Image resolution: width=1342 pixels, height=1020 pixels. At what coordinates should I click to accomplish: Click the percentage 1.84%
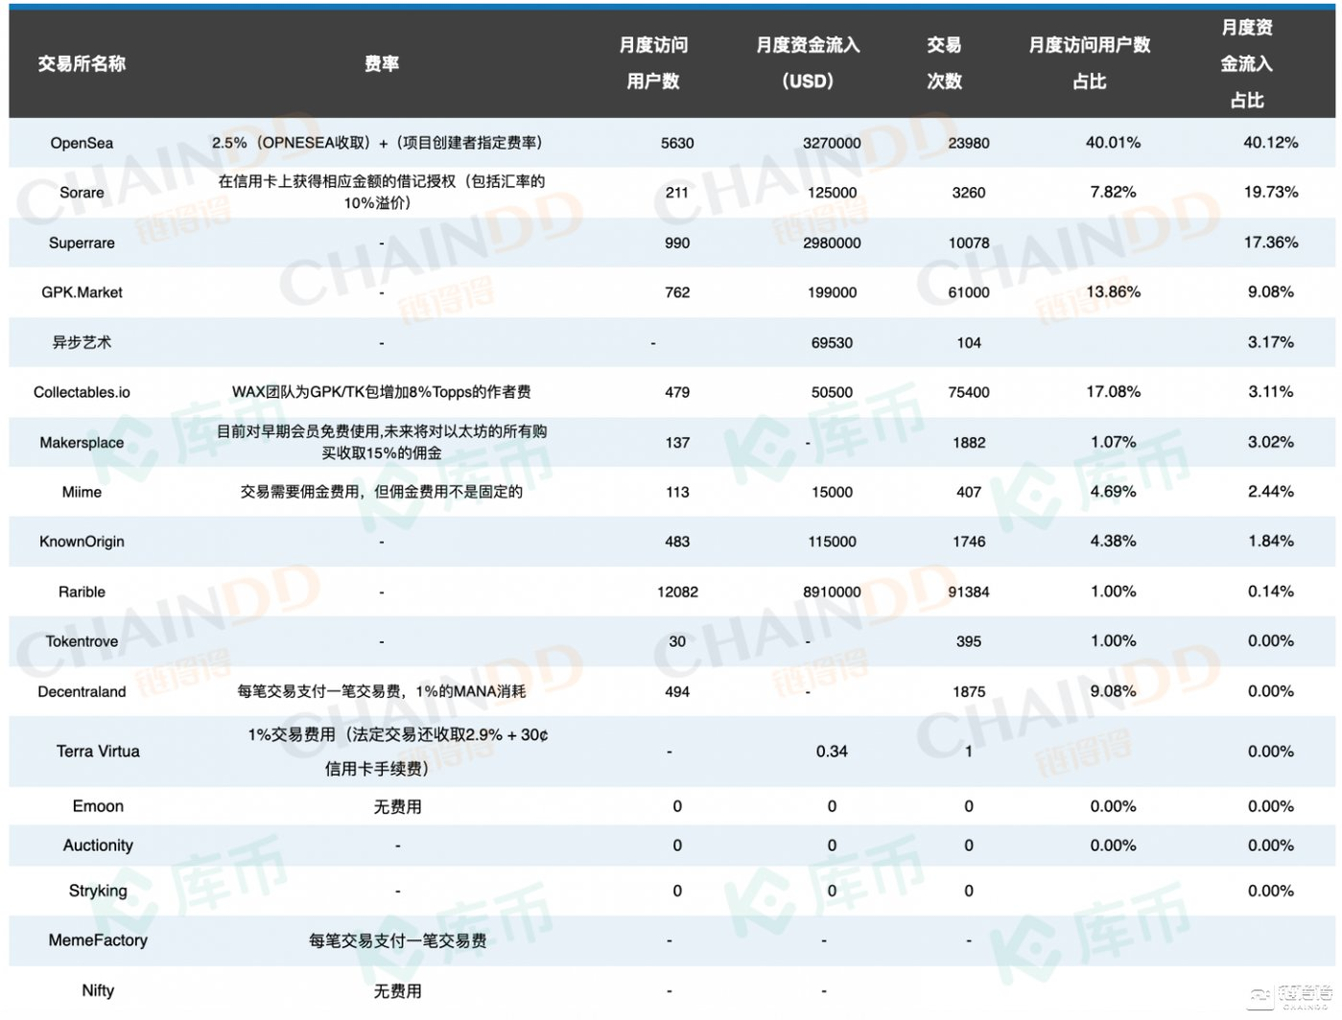click(1270, 542)
